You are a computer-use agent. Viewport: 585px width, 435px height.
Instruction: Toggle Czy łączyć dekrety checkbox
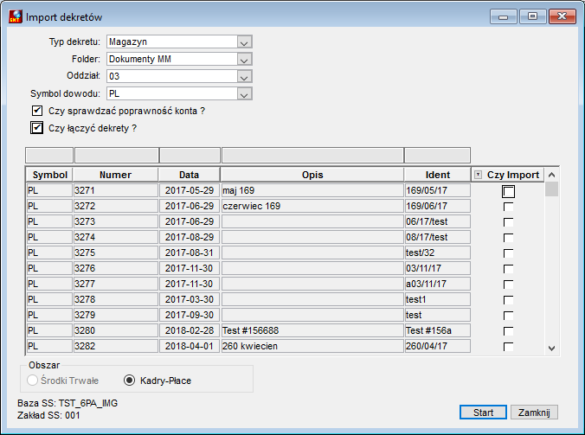coord(37,128)
